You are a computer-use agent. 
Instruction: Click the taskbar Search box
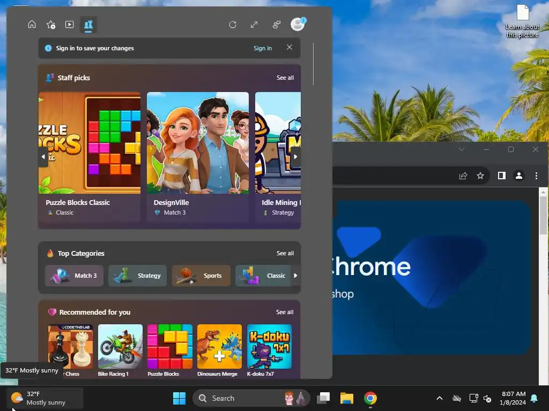click(251, 398)
